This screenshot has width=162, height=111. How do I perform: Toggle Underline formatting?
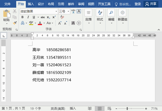(34, 17)
